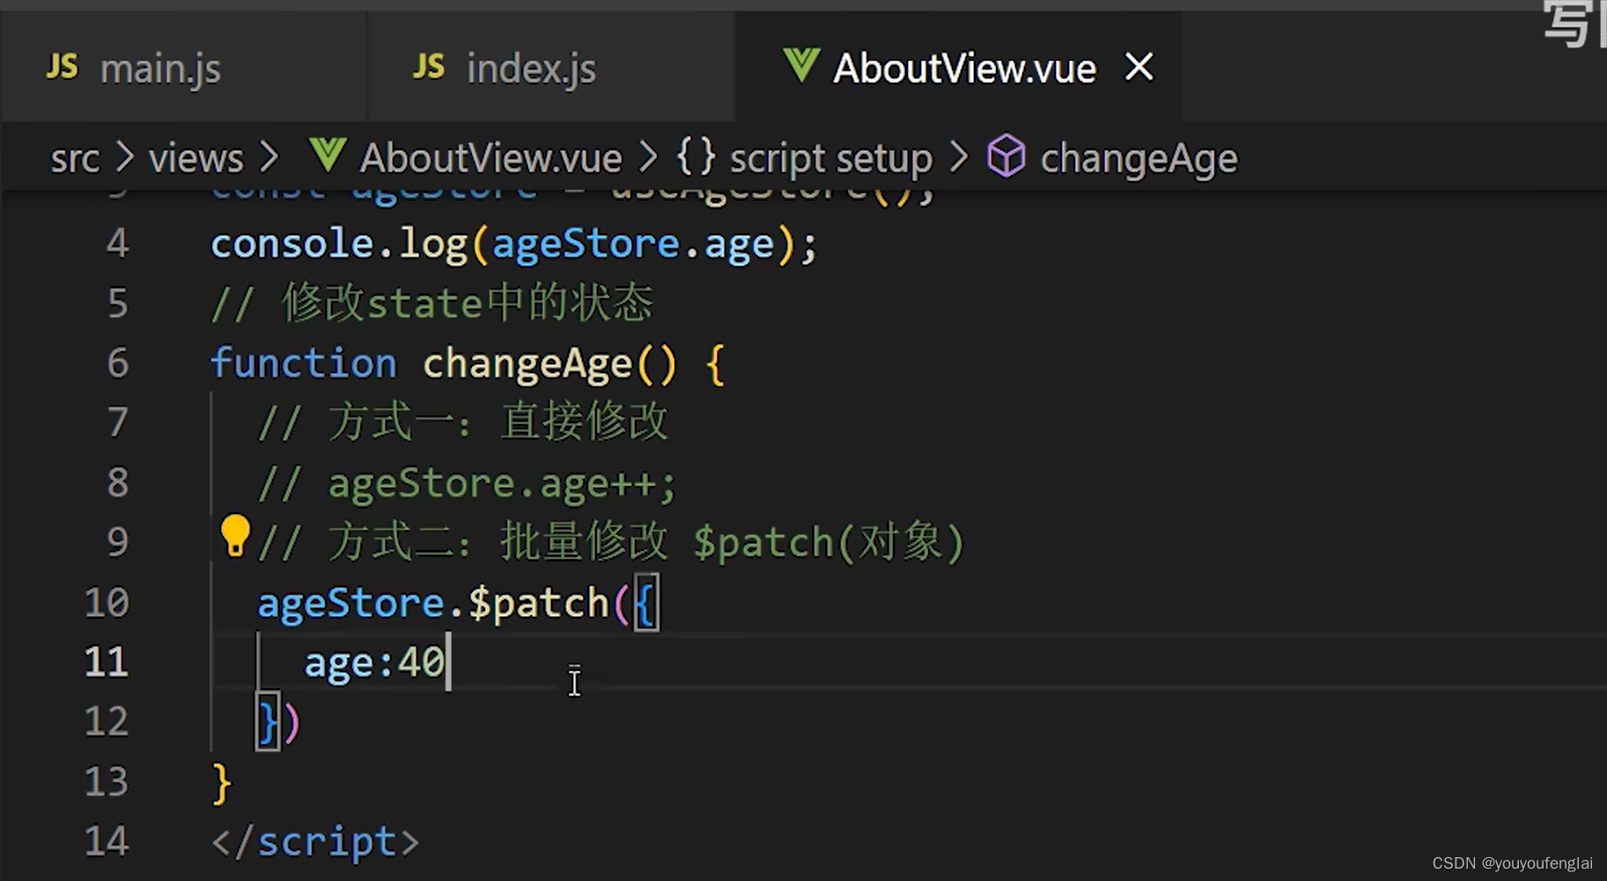Click line number 12 in the gutter
This screenshot has width=1607, height=881.
(x=107, y=722)
